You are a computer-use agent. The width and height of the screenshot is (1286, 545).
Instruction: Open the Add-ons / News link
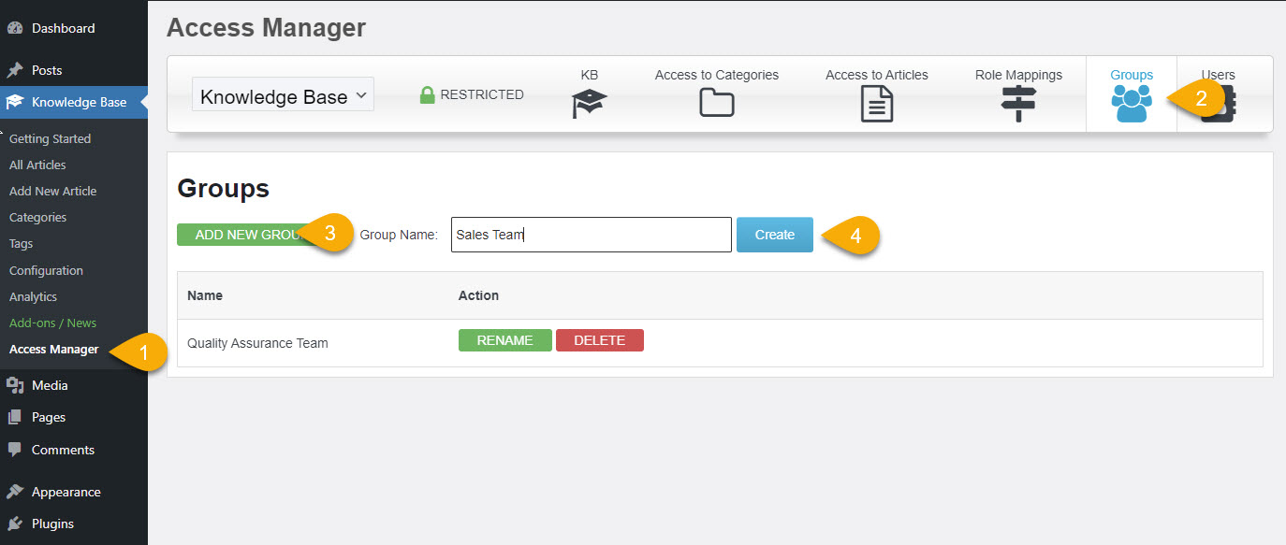click(x=52, y=323)
